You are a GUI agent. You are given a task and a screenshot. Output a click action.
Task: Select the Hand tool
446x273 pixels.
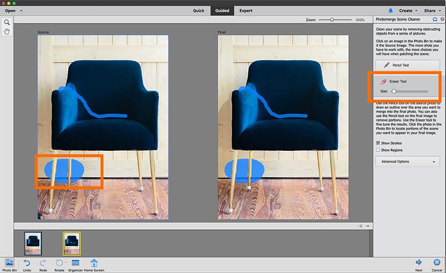coord(7,32)
